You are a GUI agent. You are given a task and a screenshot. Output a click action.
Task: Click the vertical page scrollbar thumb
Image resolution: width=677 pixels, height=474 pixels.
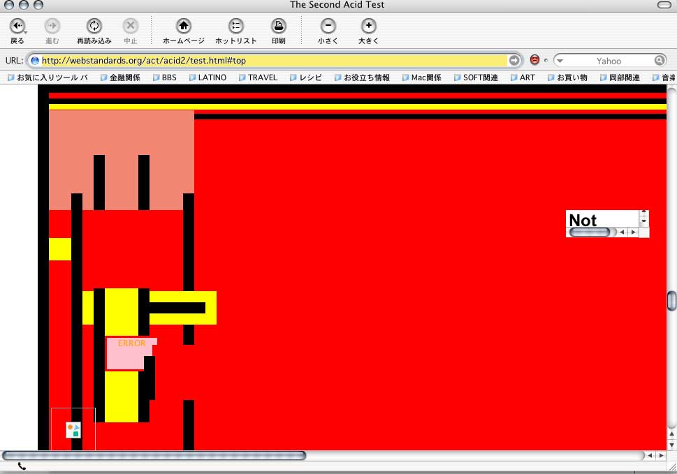pyautogui.click(x=672, y=301)
